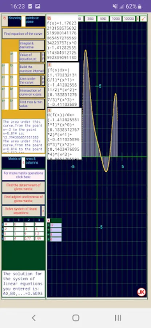Tap the small button right of 'Area under the curve:'

[43, 81]
